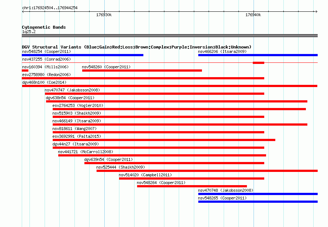
Task: Open variant nsv441721 (McCarroll2008) label
Action: click(x=86, y=152)
